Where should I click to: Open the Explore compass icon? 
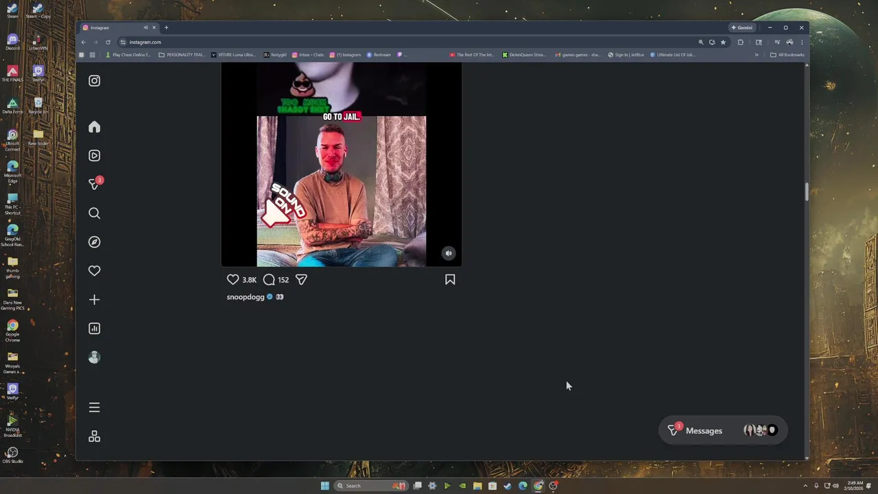(95, 242)
